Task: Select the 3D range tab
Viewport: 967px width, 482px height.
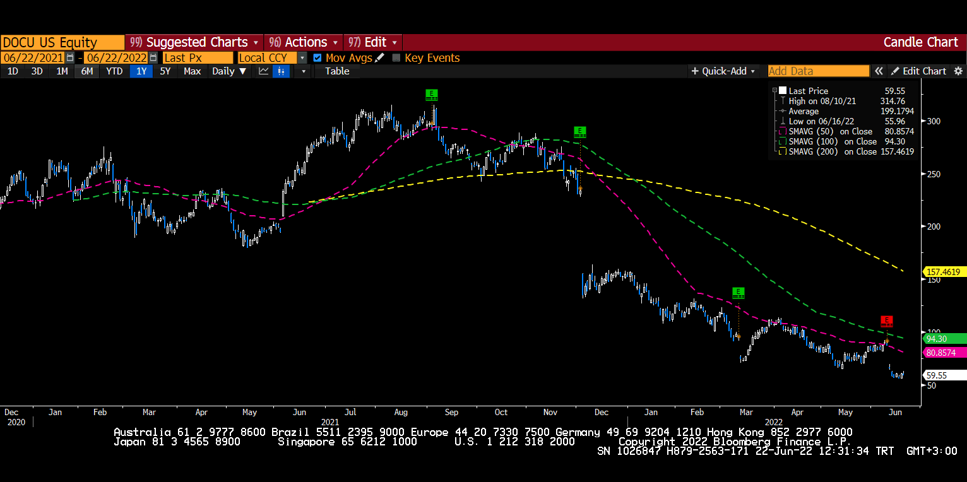Action: (37, 71)
